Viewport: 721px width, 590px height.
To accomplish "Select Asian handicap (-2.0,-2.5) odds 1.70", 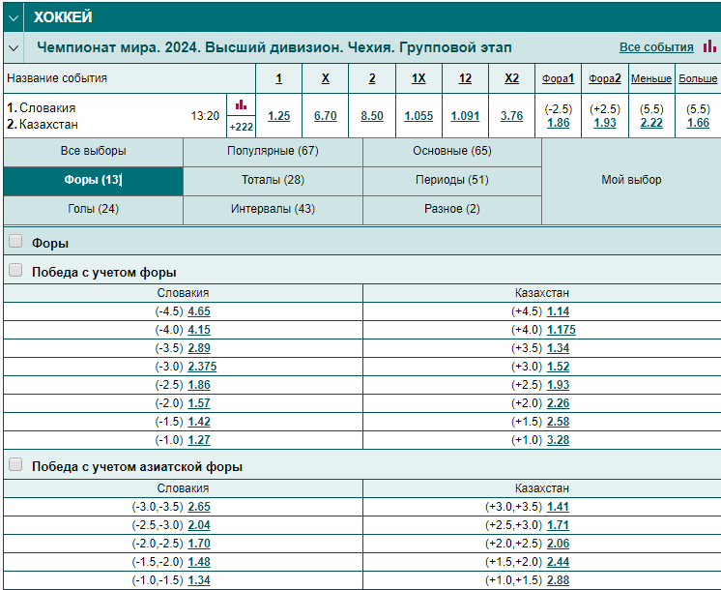I will tap(199, 544).
